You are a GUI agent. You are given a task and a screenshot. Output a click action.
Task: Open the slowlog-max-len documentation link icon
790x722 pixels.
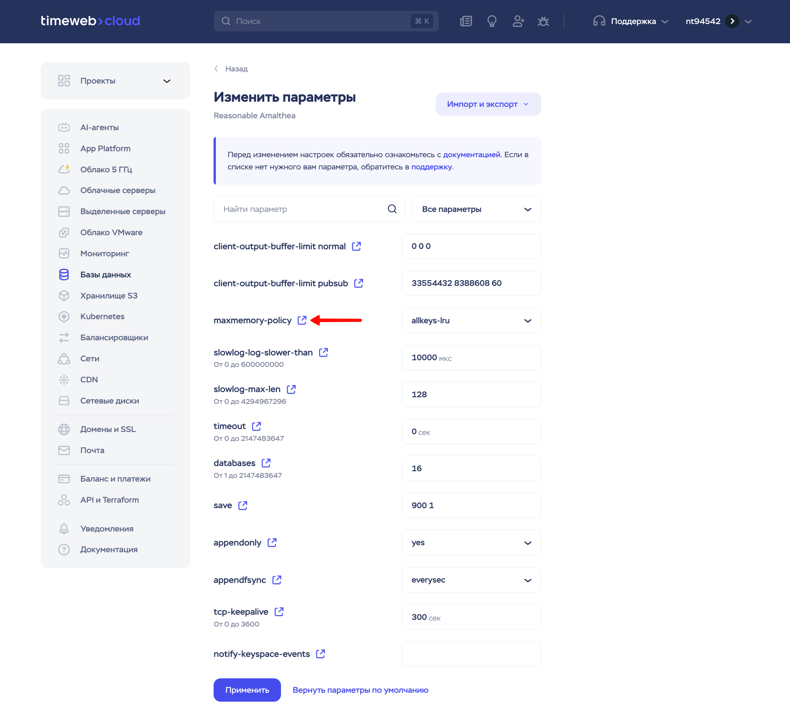pyautogui.click(x=291, y=389)
